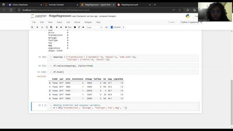
Task: Open the Help menu
Action: point(98,22)
